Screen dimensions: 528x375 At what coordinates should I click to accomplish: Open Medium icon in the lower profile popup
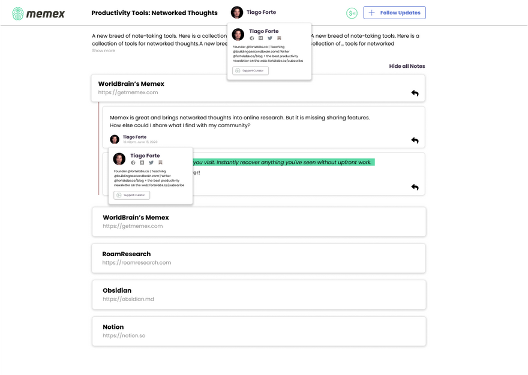pyautogui.click(x=142, y=163)
